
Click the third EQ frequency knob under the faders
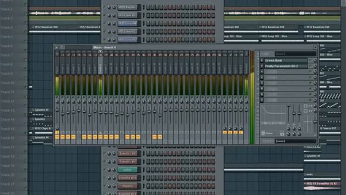pos(300,129)
